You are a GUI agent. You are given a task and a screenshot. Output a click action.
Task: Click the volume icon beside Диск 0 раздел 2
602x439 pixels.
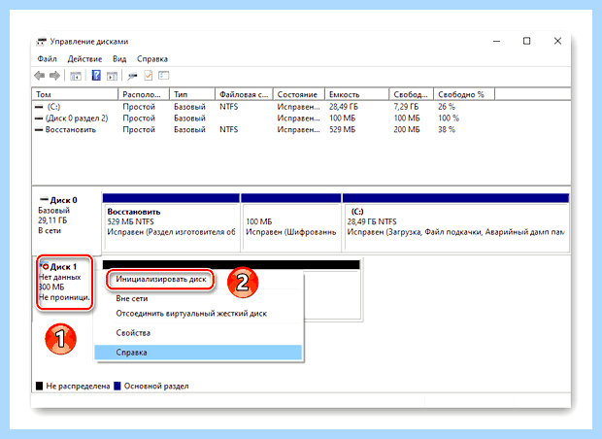(x=39, y=118)
